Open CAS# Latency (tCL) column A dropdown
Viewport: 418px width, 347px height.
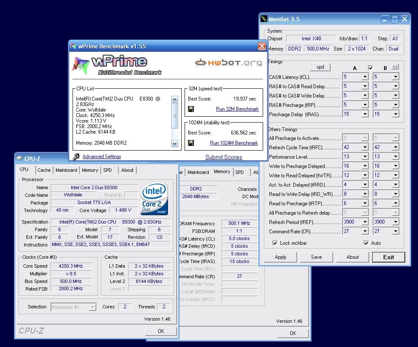[x=365, y=77]
